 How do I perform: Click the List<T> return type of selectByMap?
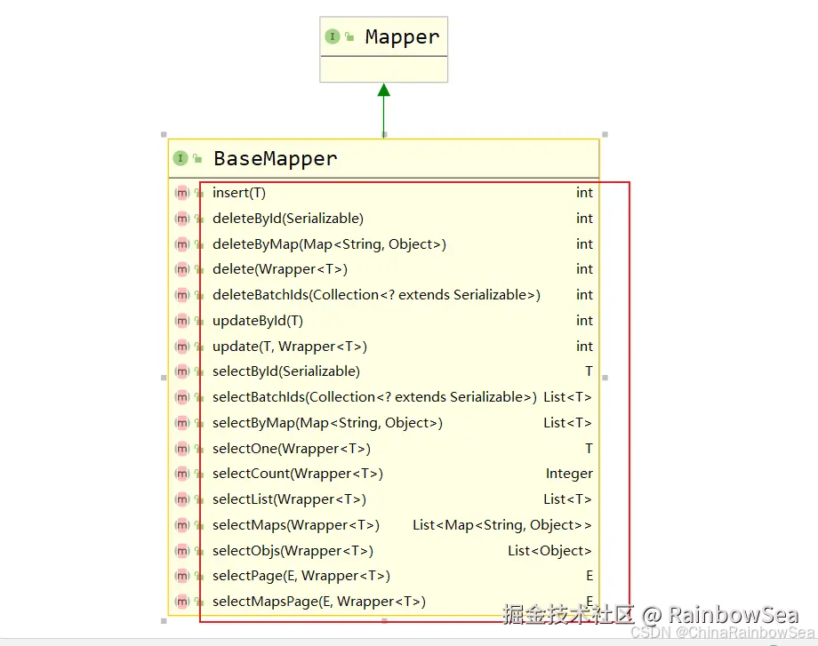click(567, 423)
